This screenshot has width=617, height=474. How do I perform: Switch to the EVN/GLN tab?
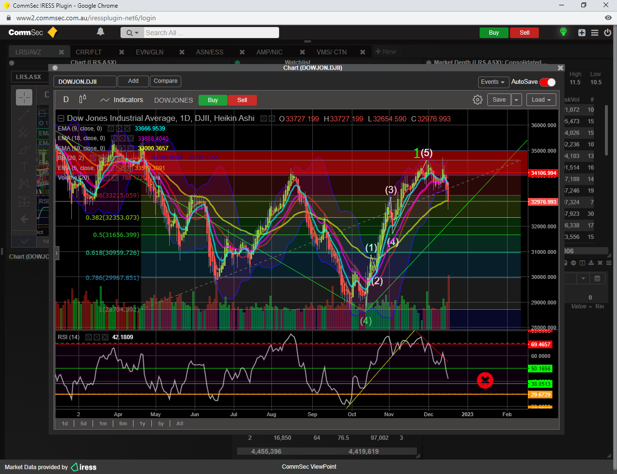[x=149, y=52]
